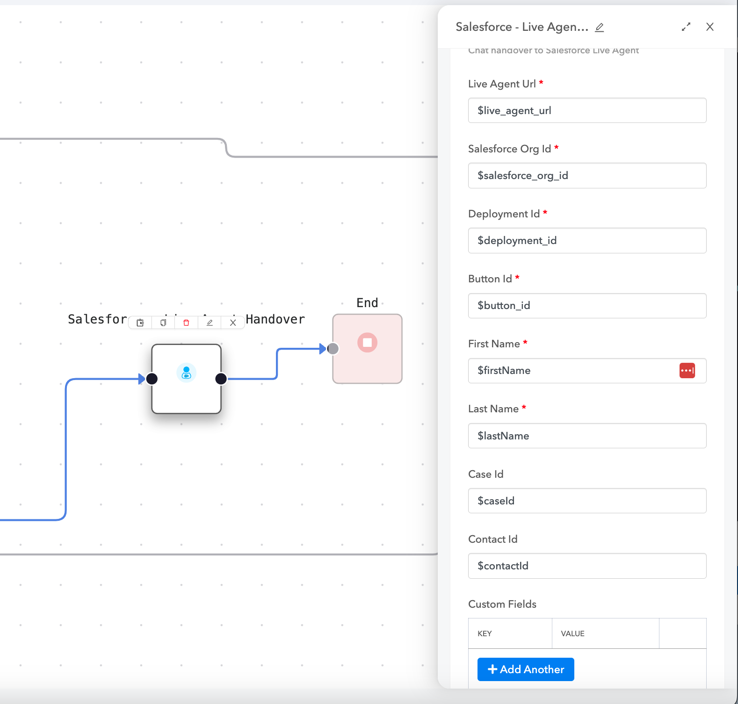Click into the Salesforce Org Id field

tap(586, 176)
